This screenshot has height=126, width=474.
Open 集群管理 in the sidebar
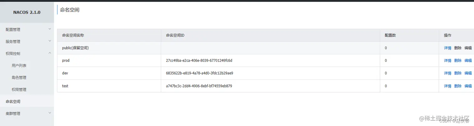click(13, 114)
